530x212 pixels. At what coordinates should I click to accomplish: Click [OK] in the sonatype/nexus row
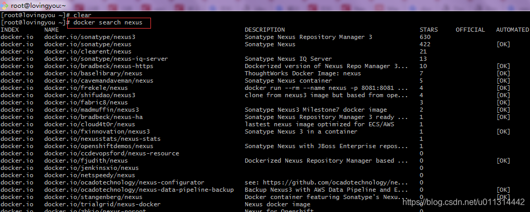pyautogui.click(x=503, y=44)
